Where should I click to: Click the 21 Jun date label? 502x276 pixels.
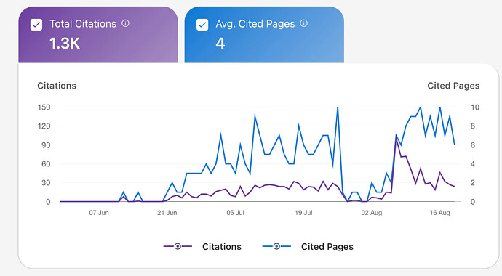pos(167,213)
